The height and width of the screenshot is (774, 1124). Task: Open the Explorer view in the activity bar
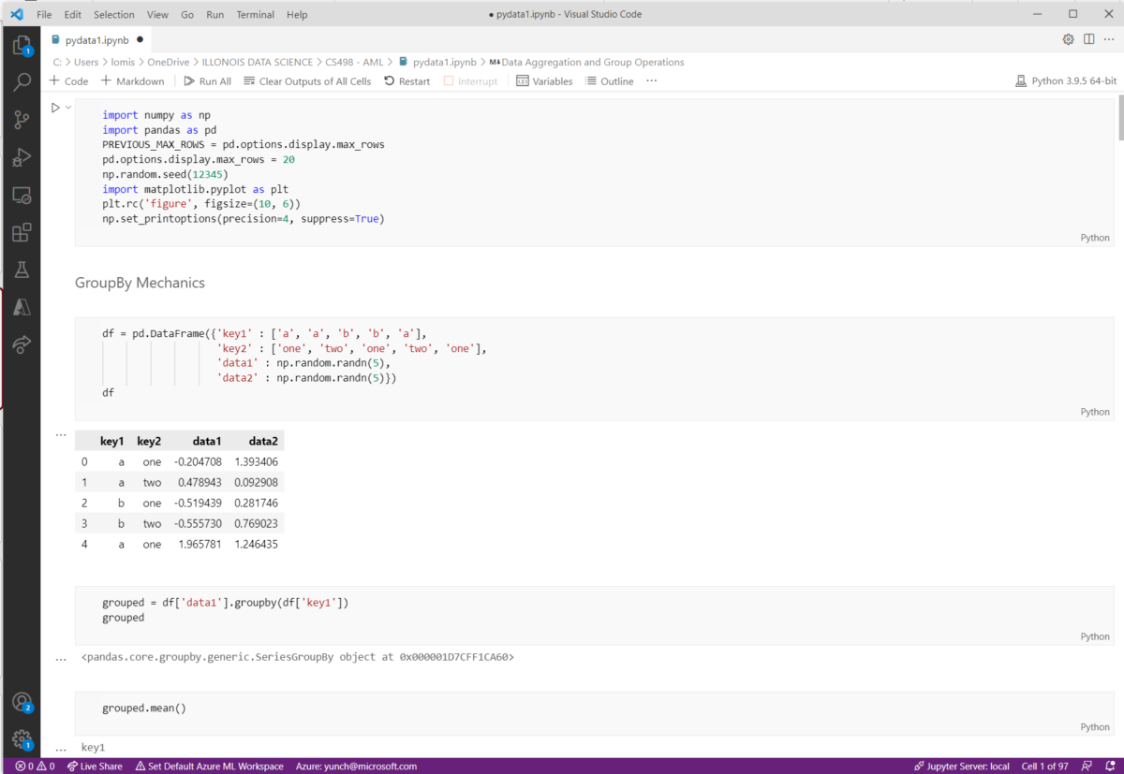click(21, 44)
